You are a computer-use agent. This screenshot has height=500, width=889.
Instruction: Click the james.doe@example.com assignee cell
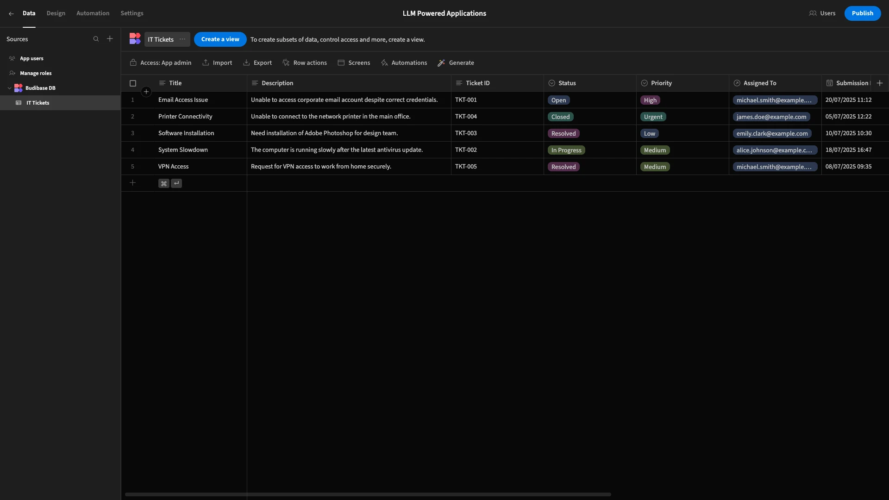tap(775, 117)
